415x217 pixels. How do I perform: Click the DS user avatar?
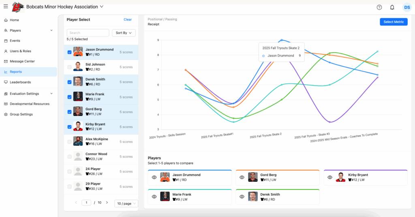point(406,7)
